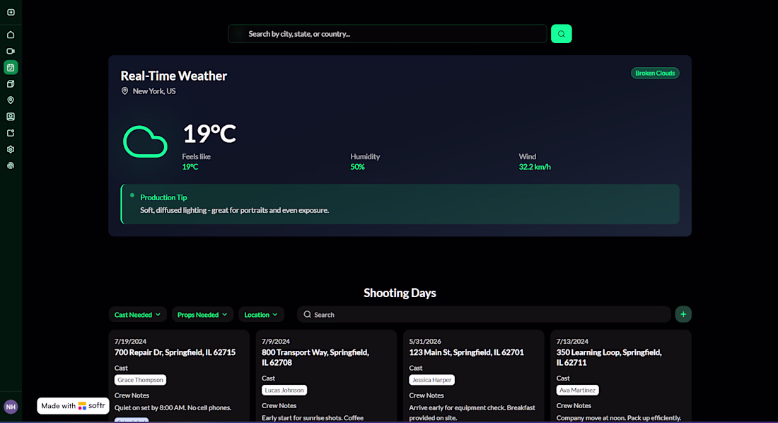
Task: Click the location pin beside New York
Action: pyautogui.click(x=124, y=91)
